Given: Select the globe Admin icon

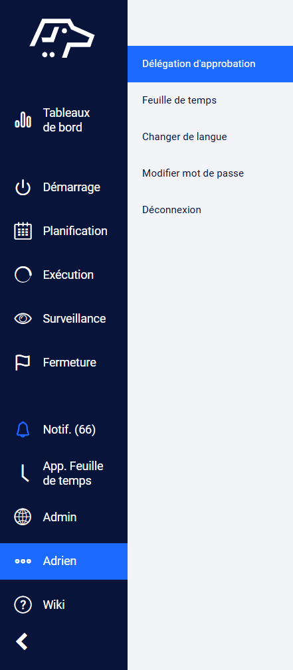Looking at the screenshot, I should tap(23, 517).
